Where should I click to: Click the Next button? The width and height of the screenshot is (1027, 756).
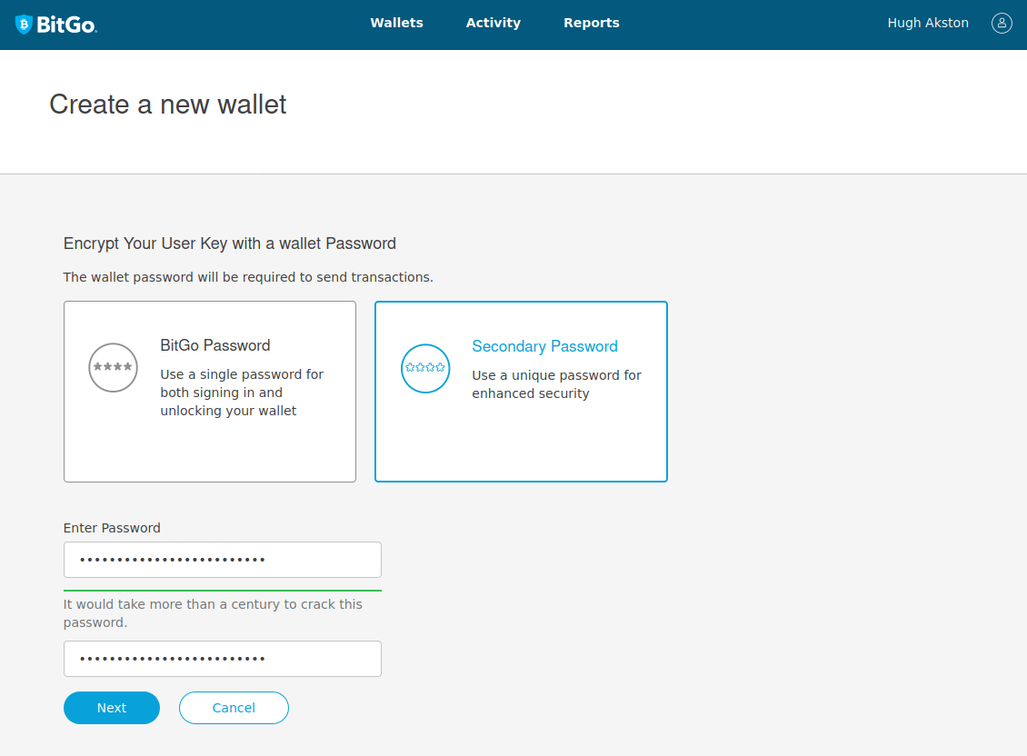(x=112, y=708)
